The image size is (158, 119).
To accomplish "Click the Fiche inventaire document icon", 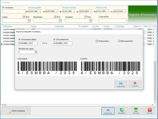I will 9,111.
